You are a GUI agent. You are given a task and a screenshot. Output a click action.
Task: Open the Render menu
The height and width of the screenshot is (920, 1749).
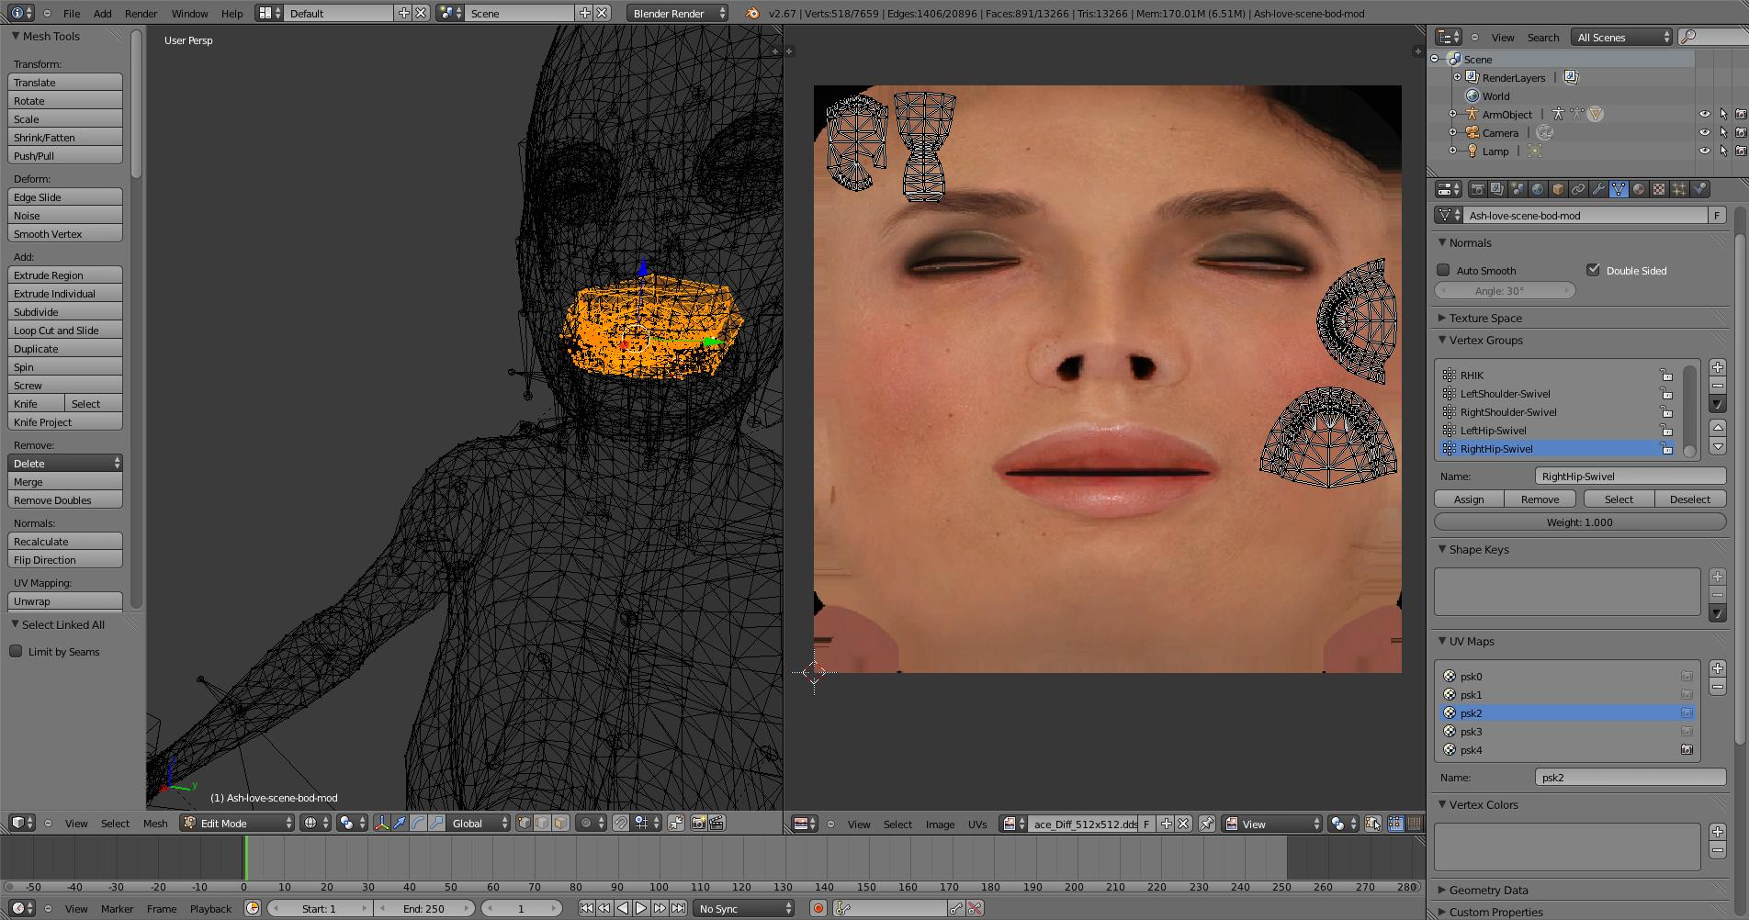tap(141, 13)
